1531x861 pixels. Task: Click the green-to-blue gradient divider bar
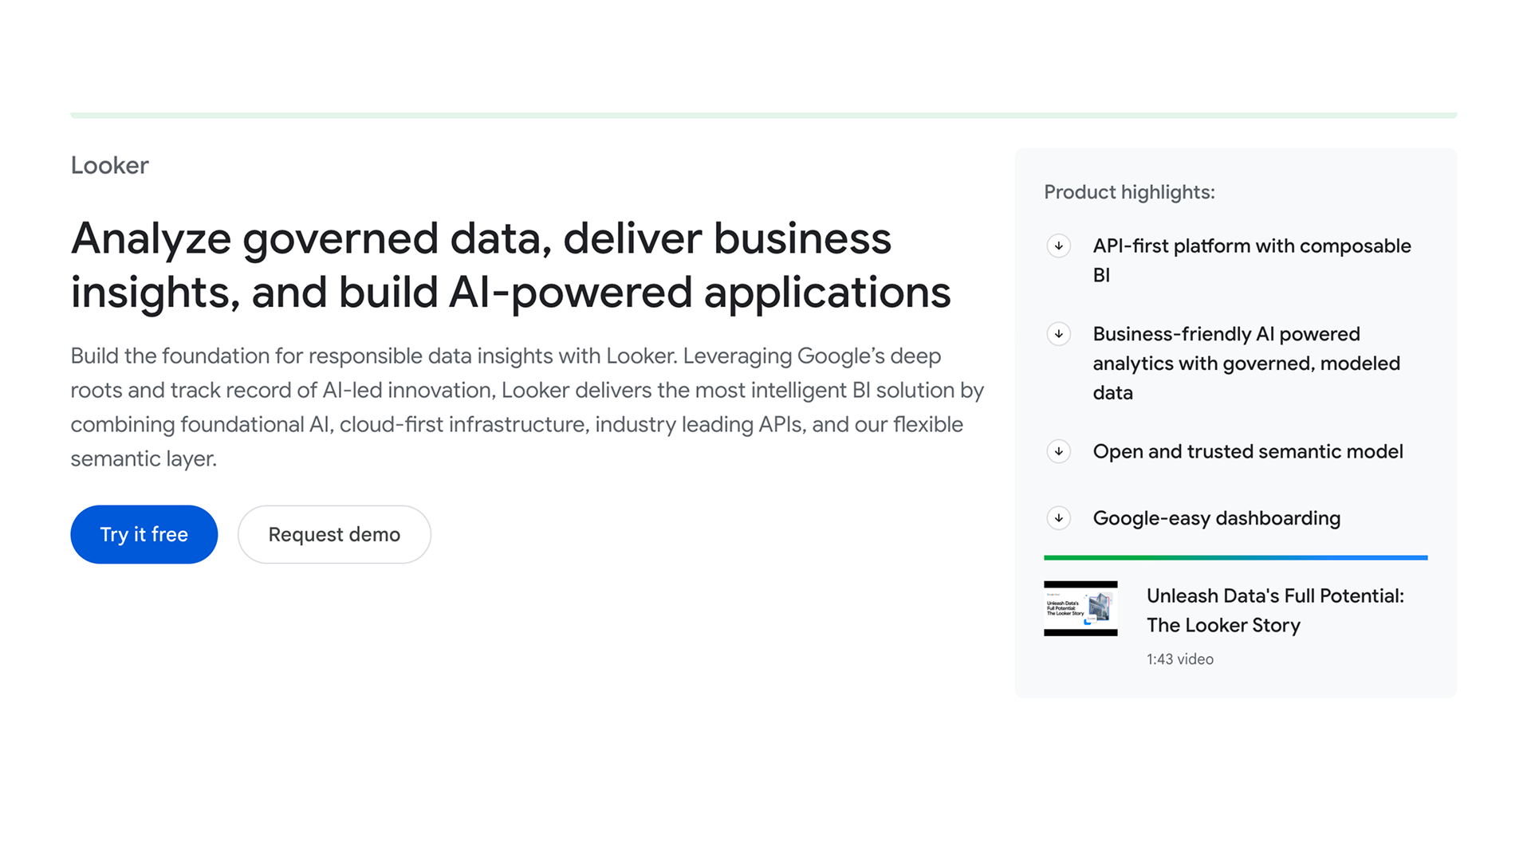1235,557
